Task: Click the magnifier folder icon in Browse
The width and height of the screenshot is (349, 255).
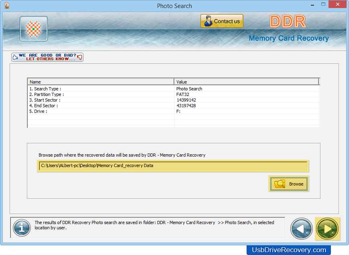Action: pos(280,184)
